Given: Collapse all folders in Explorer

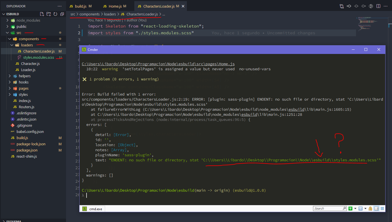Looking at the screenshot, I should [x=62, y=14].
